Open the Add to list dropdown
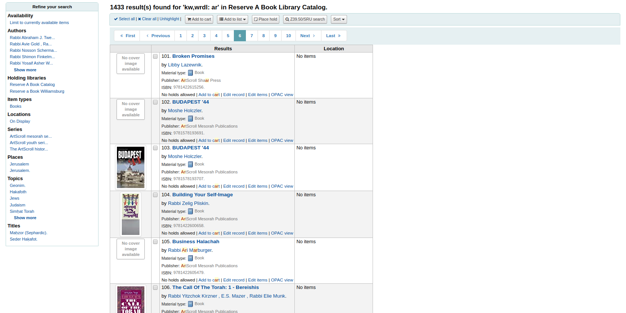The height and width of the screenshot is (313, 626). click(x=232, y=19)
